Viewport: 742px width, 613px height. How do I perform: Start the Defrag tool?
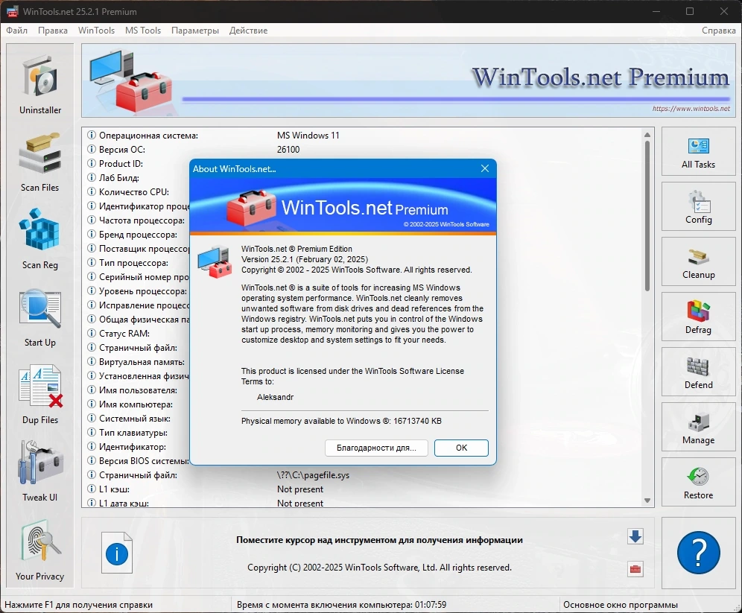698,317
